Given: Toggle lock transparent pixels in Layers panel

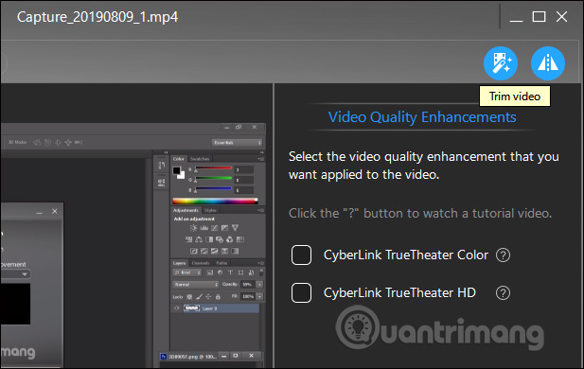Looking at the screenshot, I should (x=189, y=297).
